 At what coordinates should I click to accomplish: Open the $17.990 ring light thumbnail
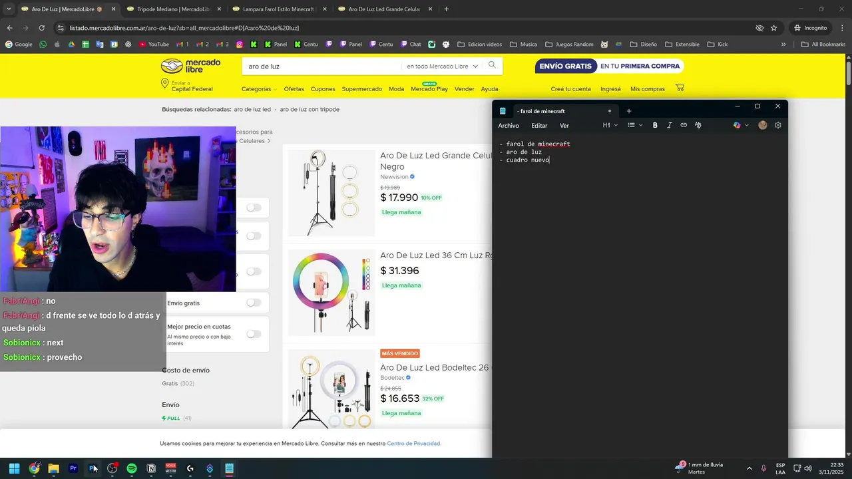click(x=331, y=193)
